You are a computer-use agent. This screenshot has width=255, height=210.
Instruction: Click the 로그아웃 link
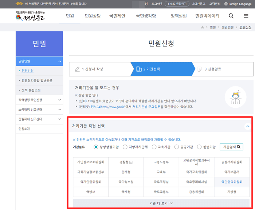[157, 4]
